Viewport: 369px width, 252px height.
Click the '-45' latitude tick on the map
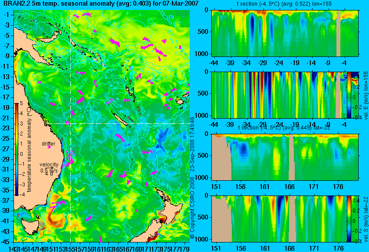point(6,242)
